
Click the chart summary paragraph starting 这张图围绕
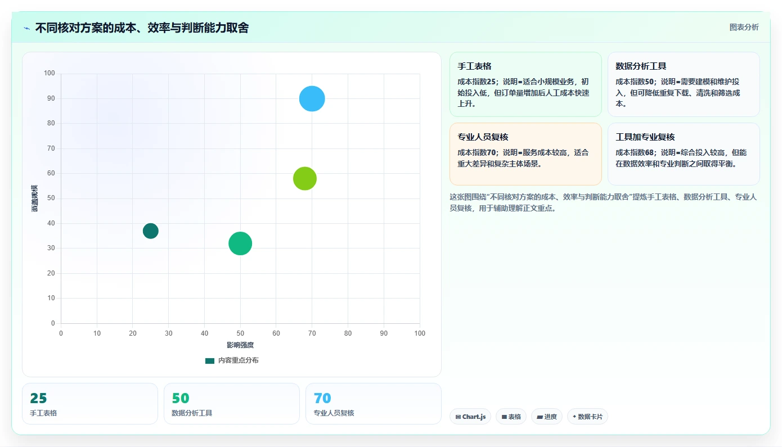[603, 202]
